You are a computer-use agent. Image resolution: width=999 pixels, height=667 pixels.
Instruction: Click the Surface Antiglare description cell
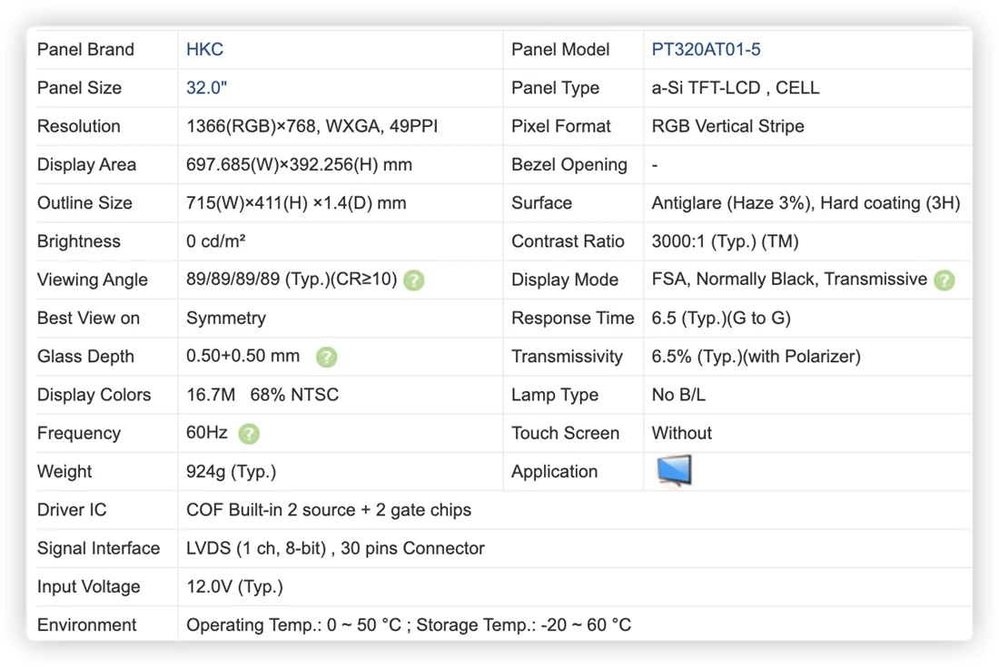click(806, 203)
